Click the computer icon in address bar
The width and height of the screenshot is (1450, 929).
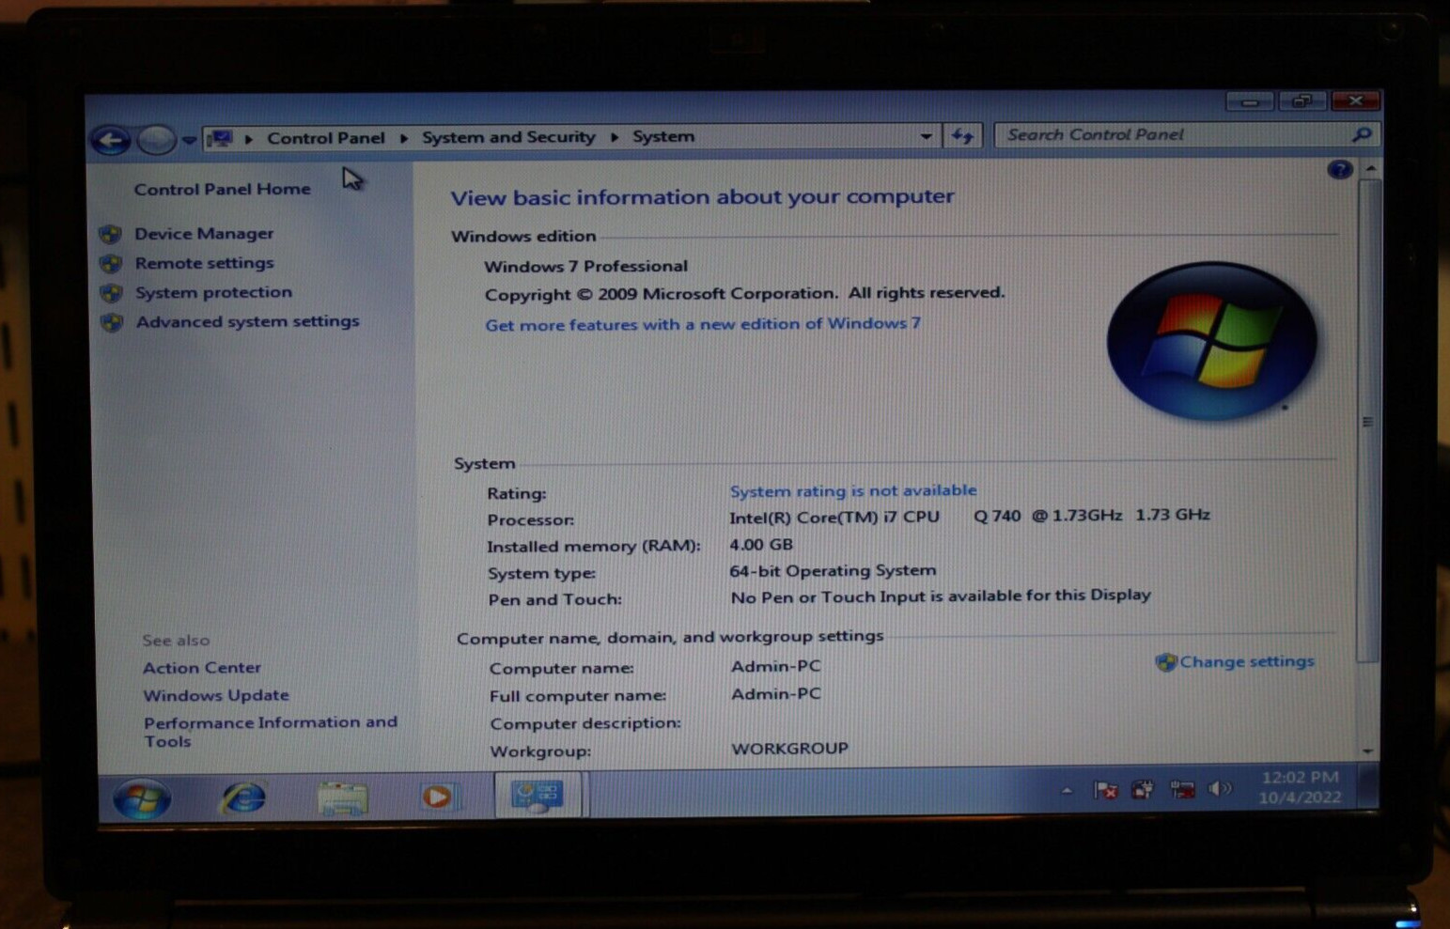[221, 139]
